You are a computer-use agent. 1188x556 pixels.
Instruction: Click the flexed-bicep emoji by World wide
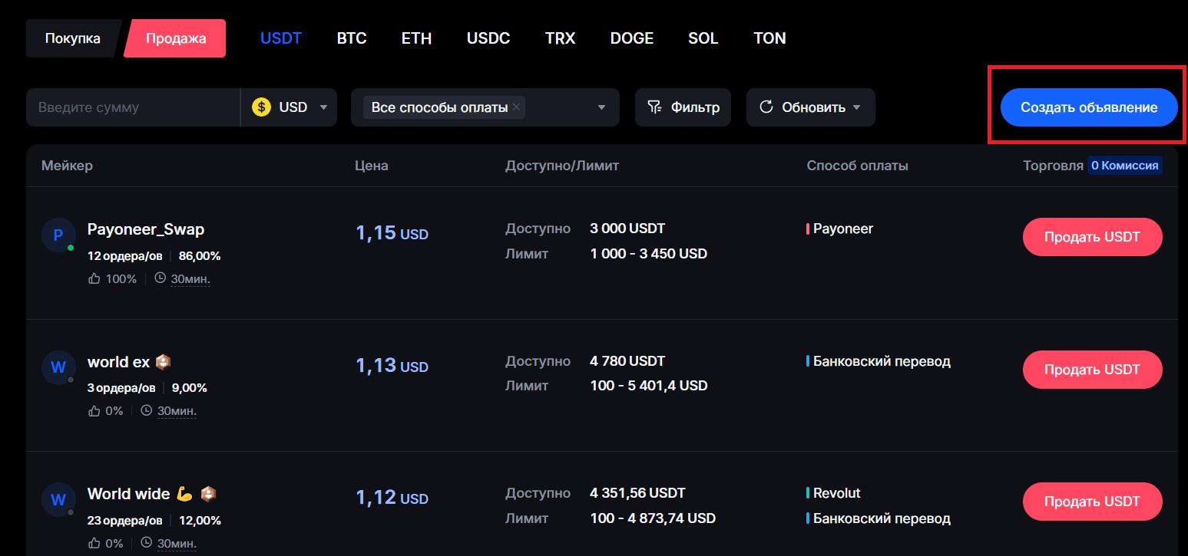click(x=184, y=494)
